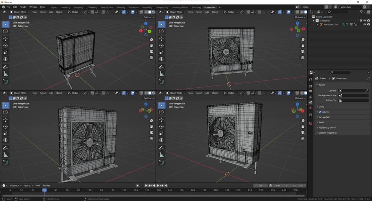The image size is (372, 201).
Task: Hide Armature.019 in viewport via eye icon
Action: point(365,25)
